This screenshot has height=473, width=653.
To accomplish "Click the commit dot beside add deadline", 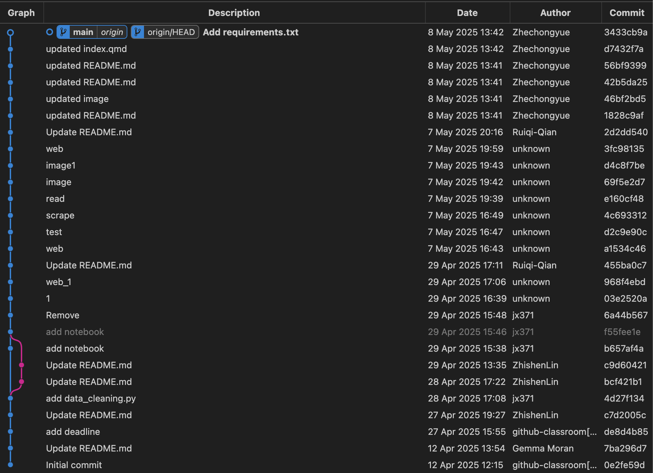I will click(x=11, y=432).
